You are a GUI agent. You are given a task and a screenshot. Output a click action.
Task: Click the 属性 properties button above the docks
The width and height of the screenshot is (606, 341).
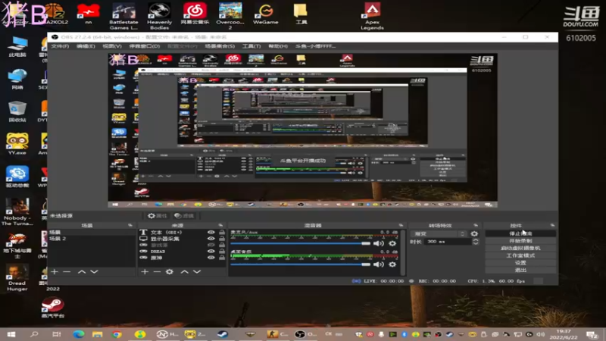coord(158,216)
